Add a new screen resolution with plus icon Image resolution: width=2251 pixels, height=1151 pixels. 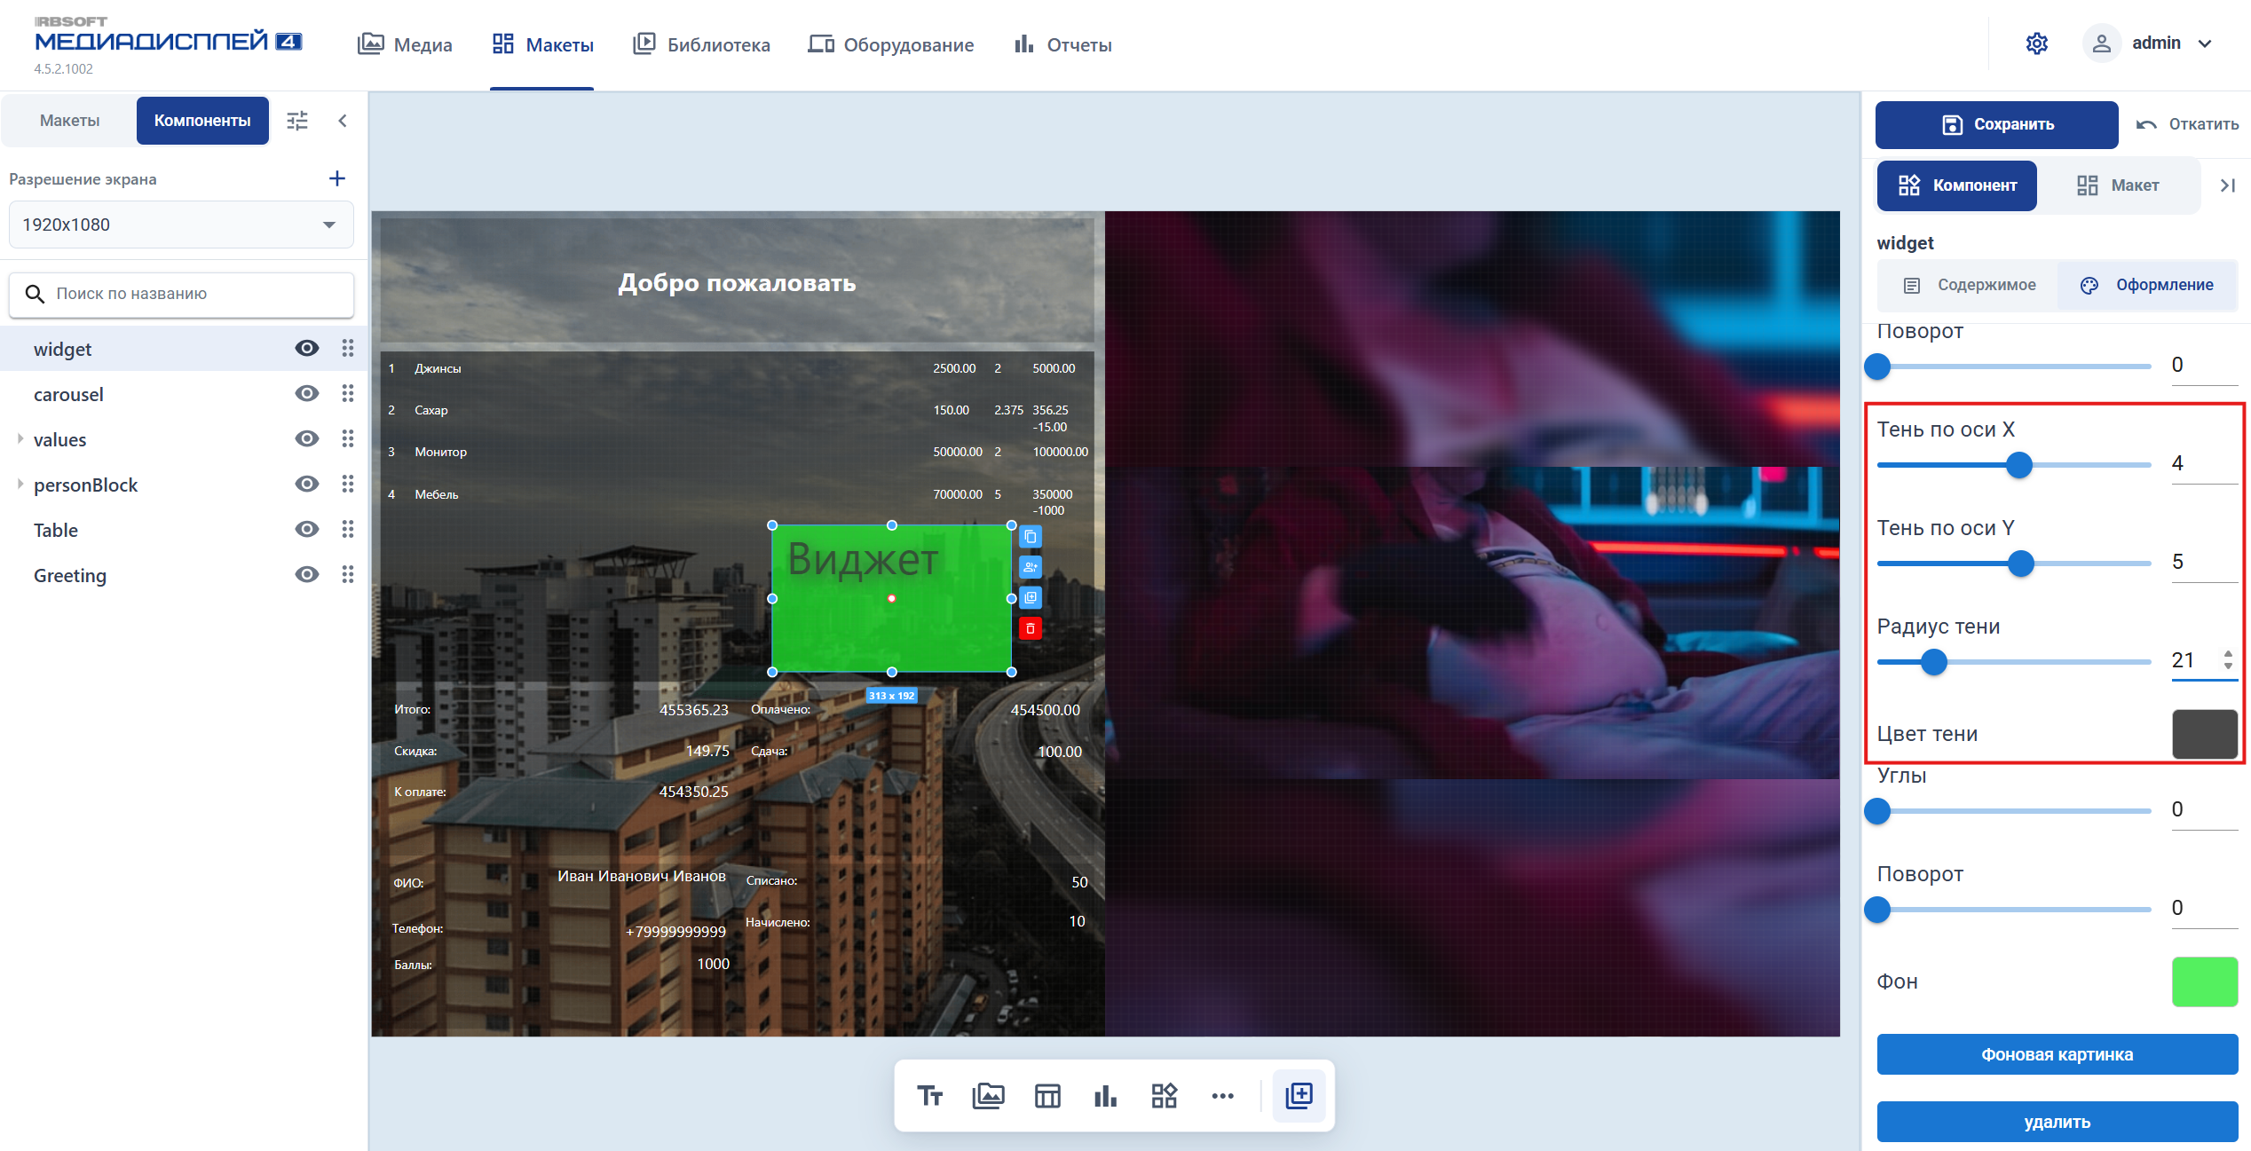(x=337, y=178)
